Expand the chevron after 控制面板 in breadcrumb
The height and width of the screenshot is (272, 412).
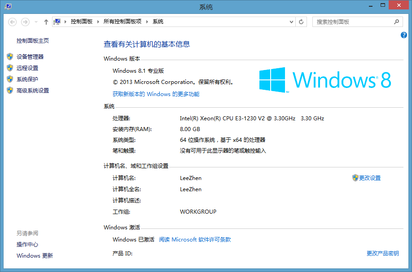point(98,22)
